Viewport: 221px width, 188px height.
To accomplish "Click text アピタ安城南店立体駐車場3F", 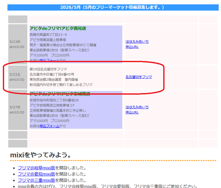I will click(52, 106).
